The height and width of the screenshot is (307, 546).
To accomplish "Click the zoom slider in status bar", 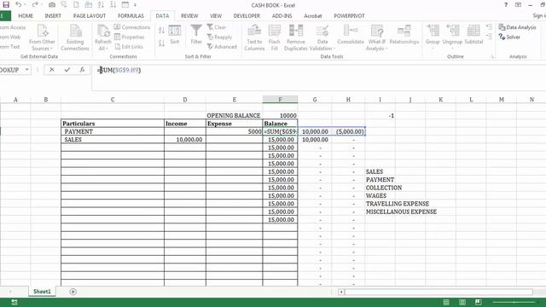I will click(x=514, y=302).
